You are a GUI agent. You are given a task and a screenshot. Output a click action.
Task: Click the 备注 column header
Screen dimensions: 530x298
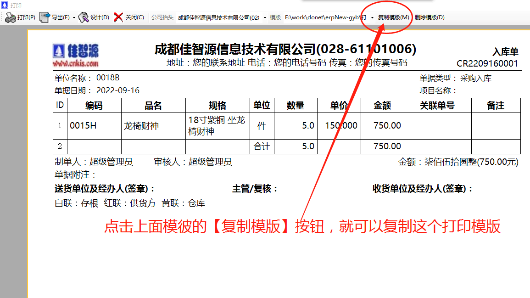[x=496, y=106]
